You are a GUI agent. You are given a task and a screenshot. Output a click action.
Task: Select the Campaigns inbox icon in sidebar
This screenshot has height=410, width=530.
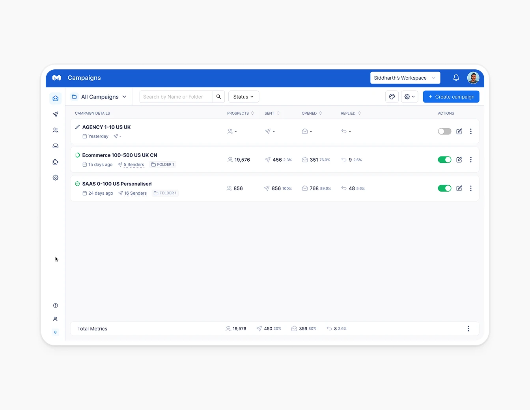pyautogui.click(x=55, y=98)
